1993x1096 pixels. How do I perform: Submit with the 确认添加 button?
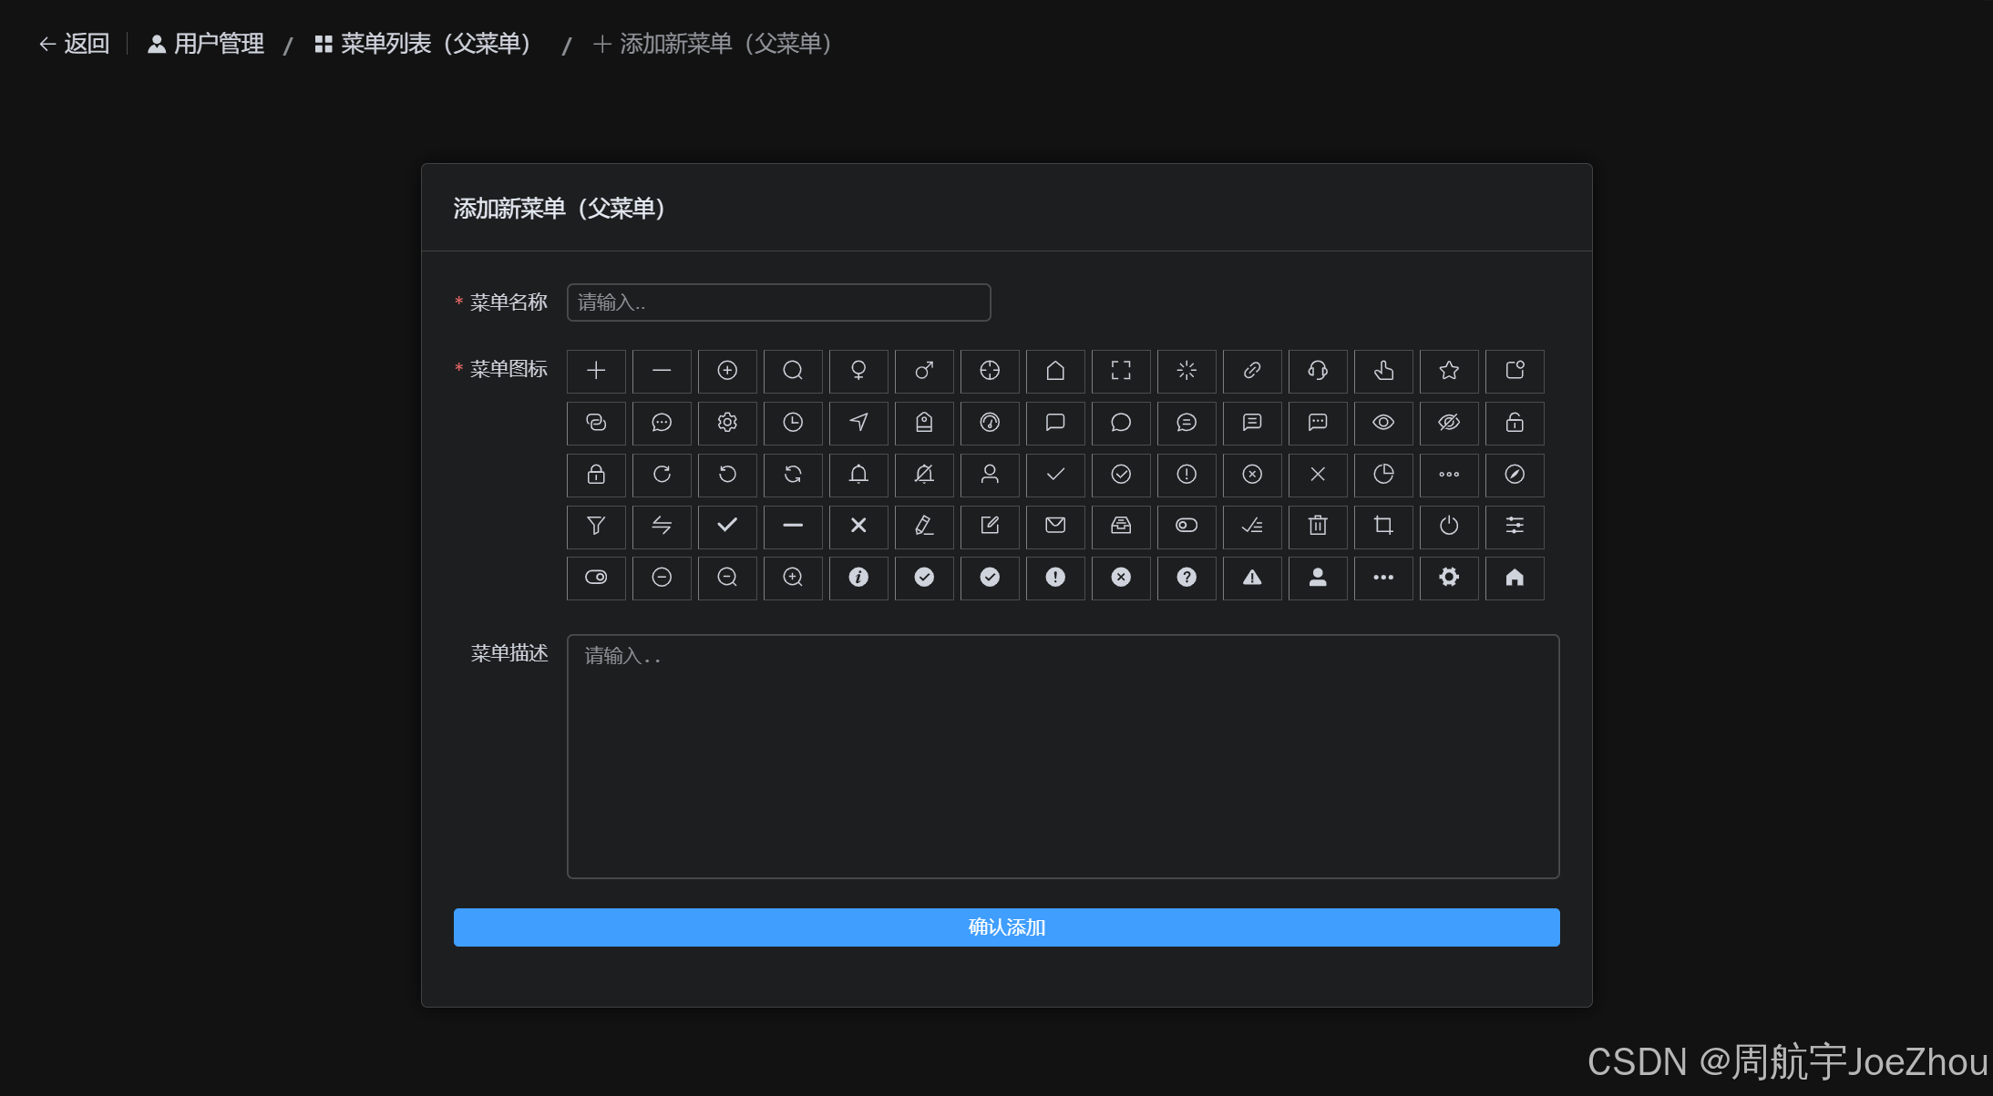tap(1006, 927)
